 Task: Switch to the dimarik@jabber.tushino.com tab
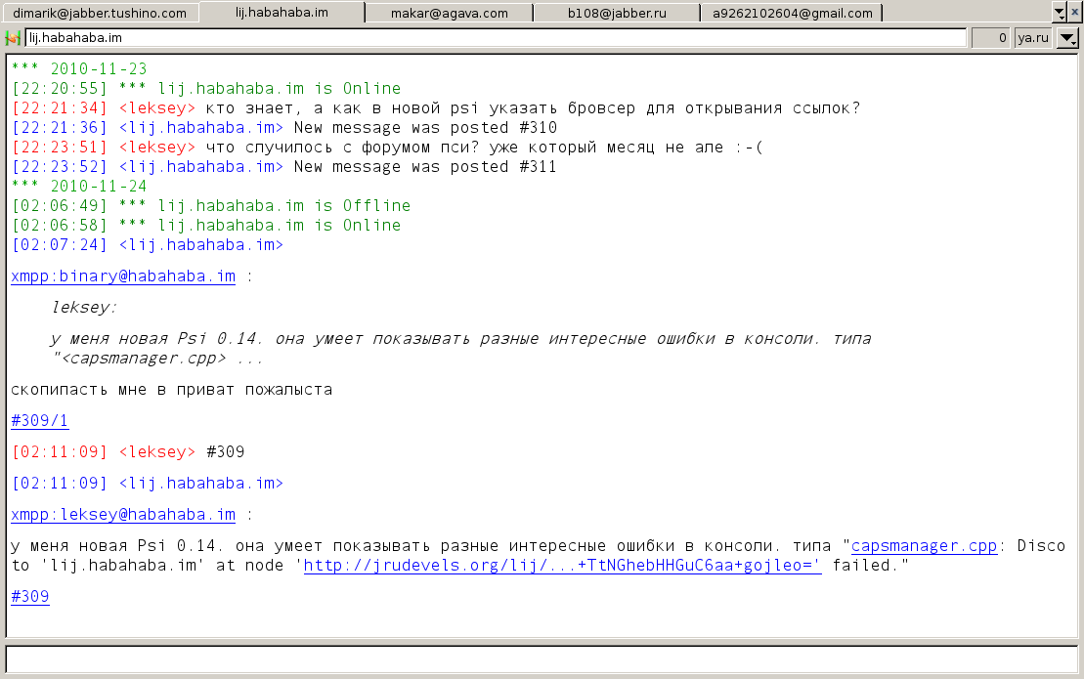[100, 13]
